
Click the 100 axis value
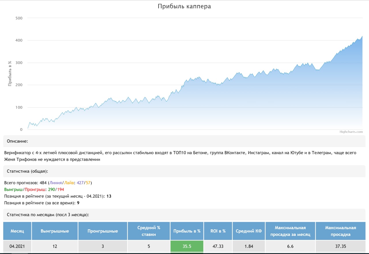19,107
